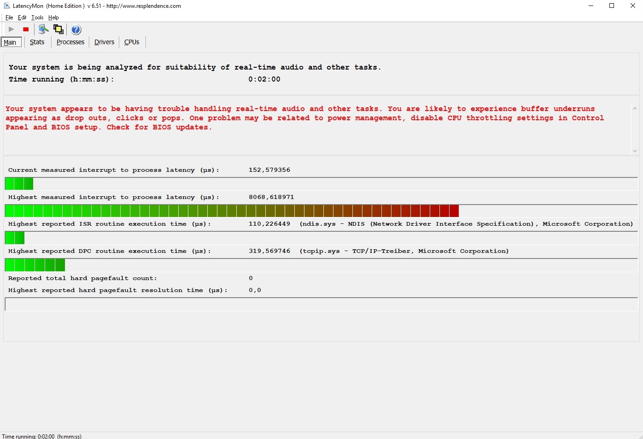Image resolution: width=643 pixels, height=439 pixels.
Task: Click the 'Highest measured interrupt to process latency' label
Action: (x=114, y=197)
